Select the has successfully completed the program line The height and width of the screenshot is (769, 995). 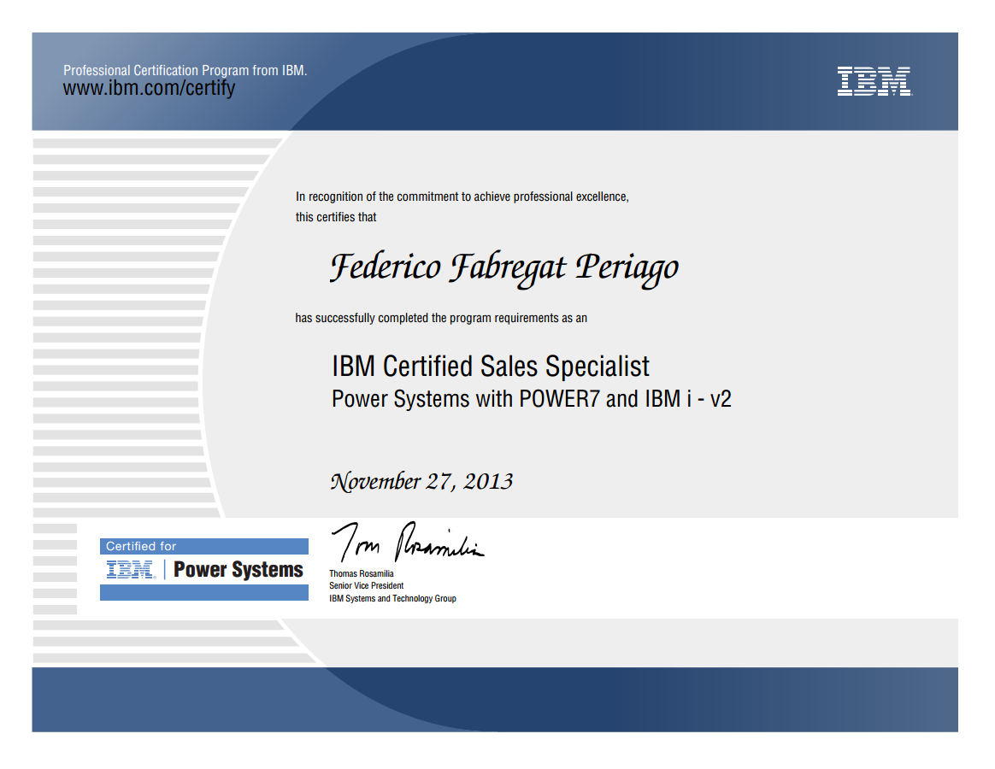pyautogui.click(x=441, y=318)
